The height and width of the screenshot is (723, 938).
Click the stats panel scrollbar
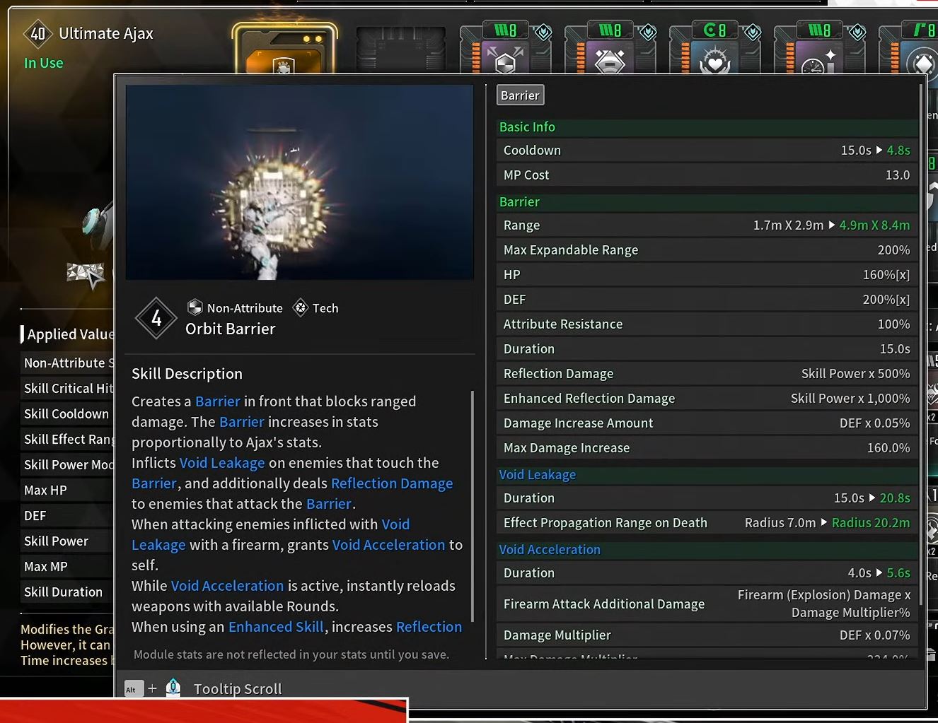pos(920,345)
